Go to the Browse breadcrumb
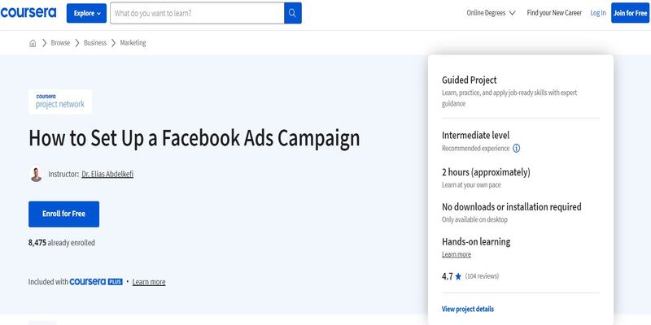Image resolution: width=651 pixels, height=325 pixels. (x=60, y=43)
